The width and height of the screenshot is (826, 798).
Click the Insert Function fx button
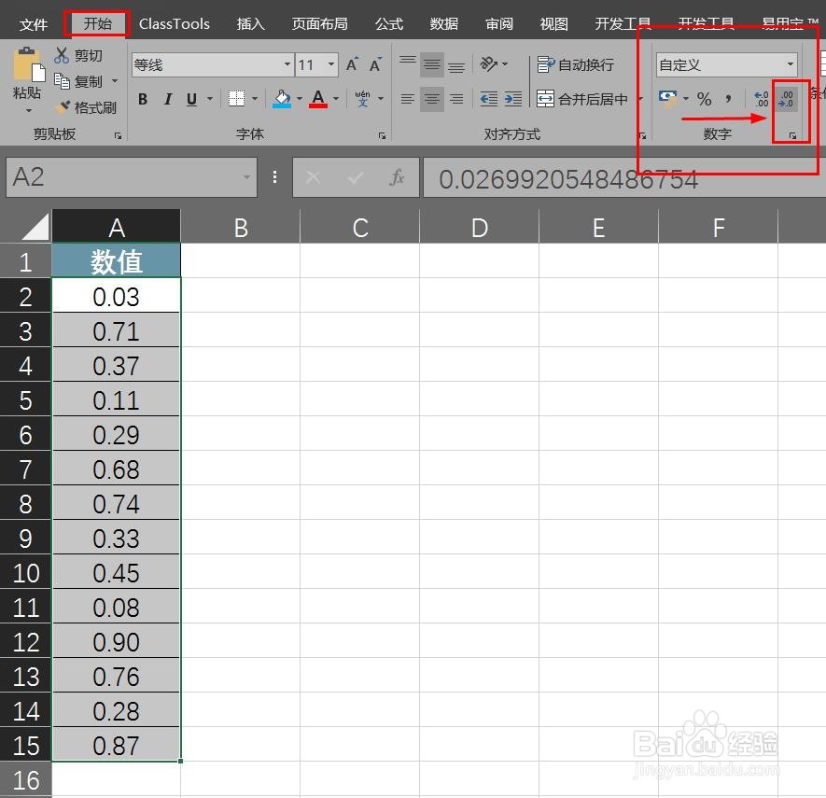tap(398, 177)
